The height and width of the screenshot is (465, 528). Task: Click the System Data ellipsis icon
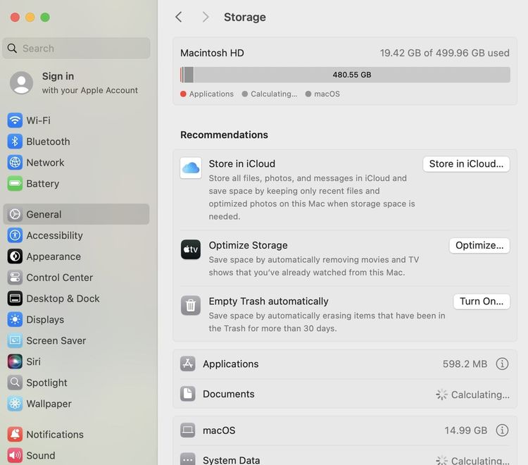pos(187,459)
